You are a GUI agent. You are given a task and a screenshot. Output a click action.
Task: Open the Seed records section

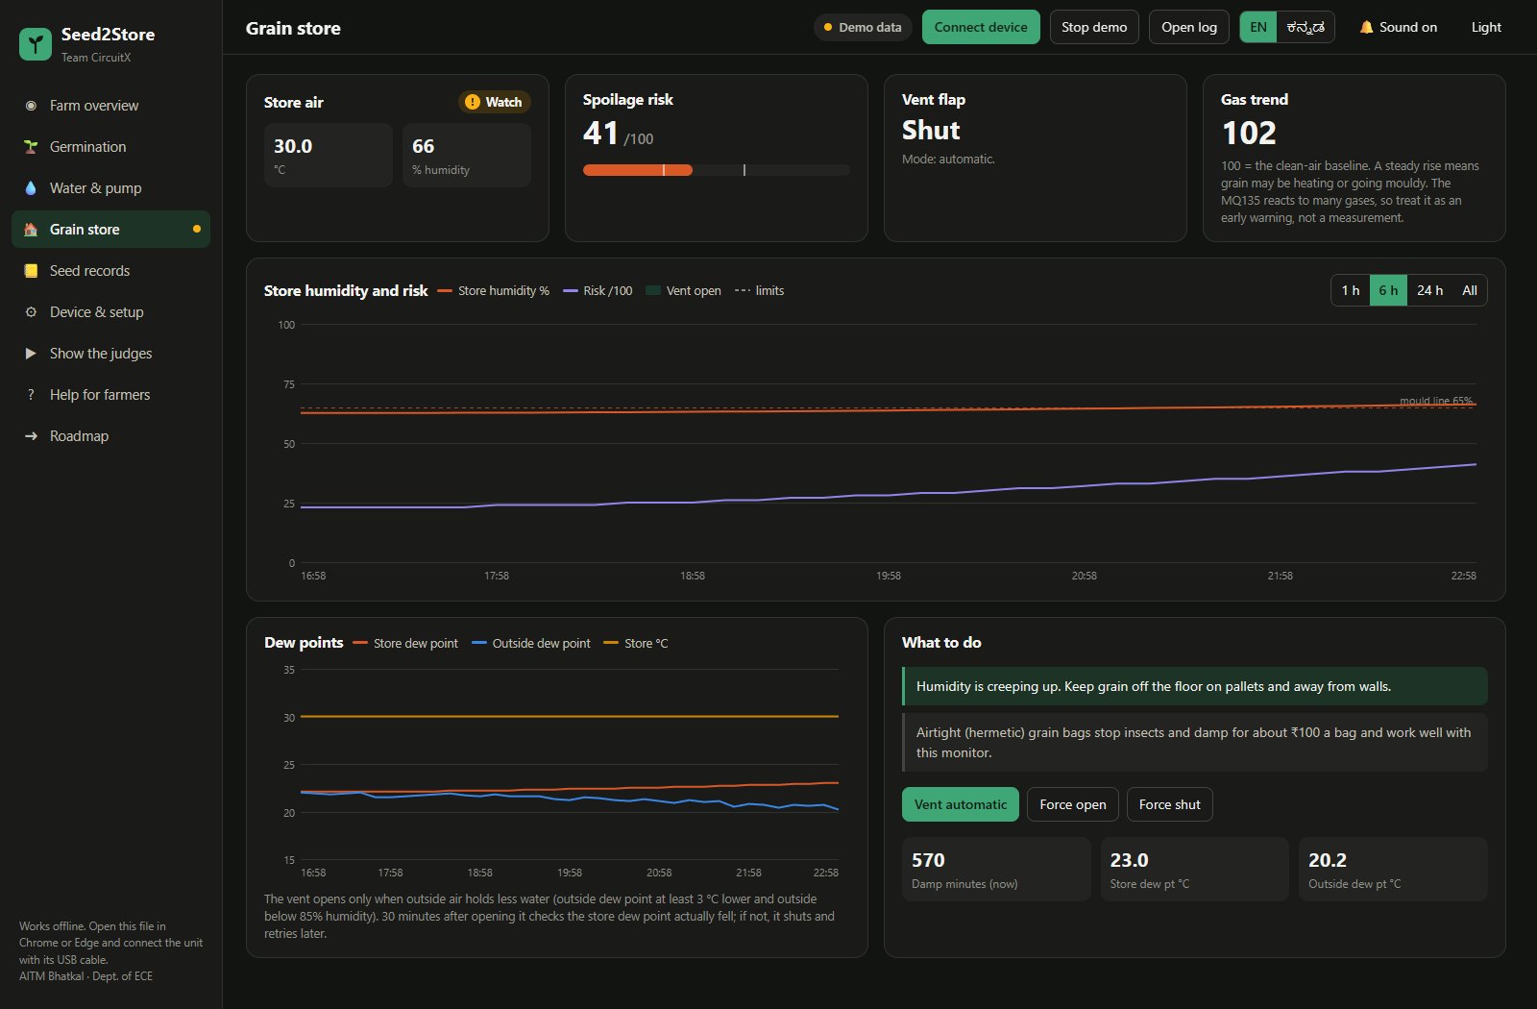110,271
